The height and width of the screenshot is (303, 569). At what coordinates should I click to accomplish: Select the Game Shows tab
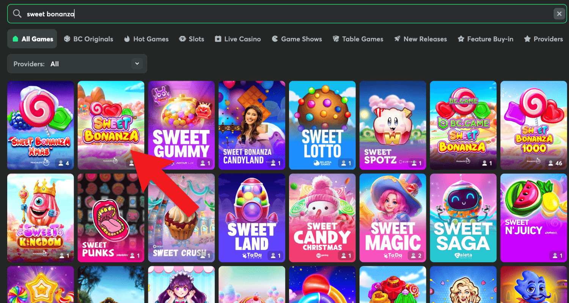(x=297, y=39)
